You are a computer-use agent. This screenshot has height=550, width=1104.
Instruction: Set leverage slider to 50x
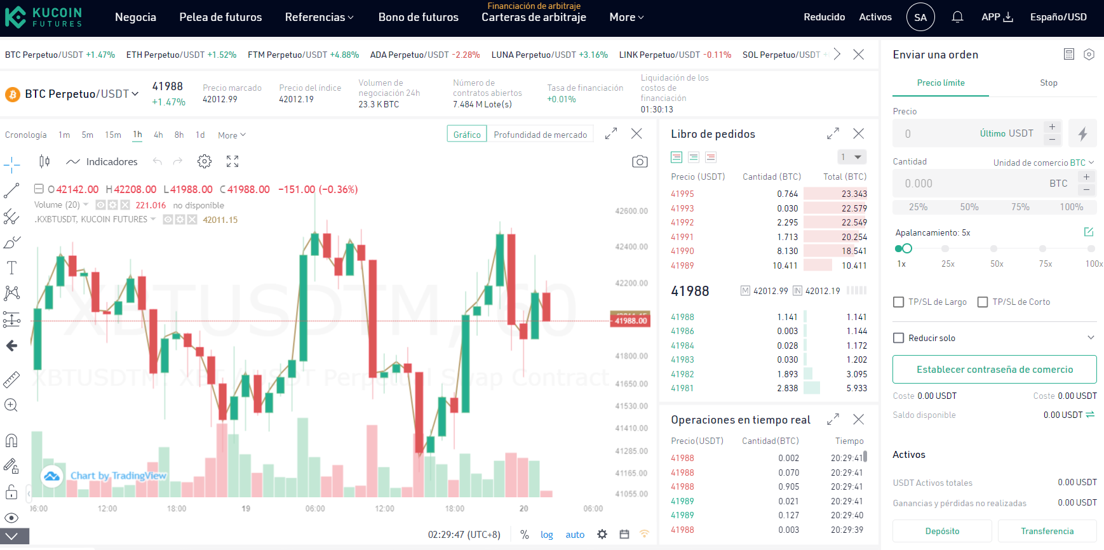tap(994, 249)
